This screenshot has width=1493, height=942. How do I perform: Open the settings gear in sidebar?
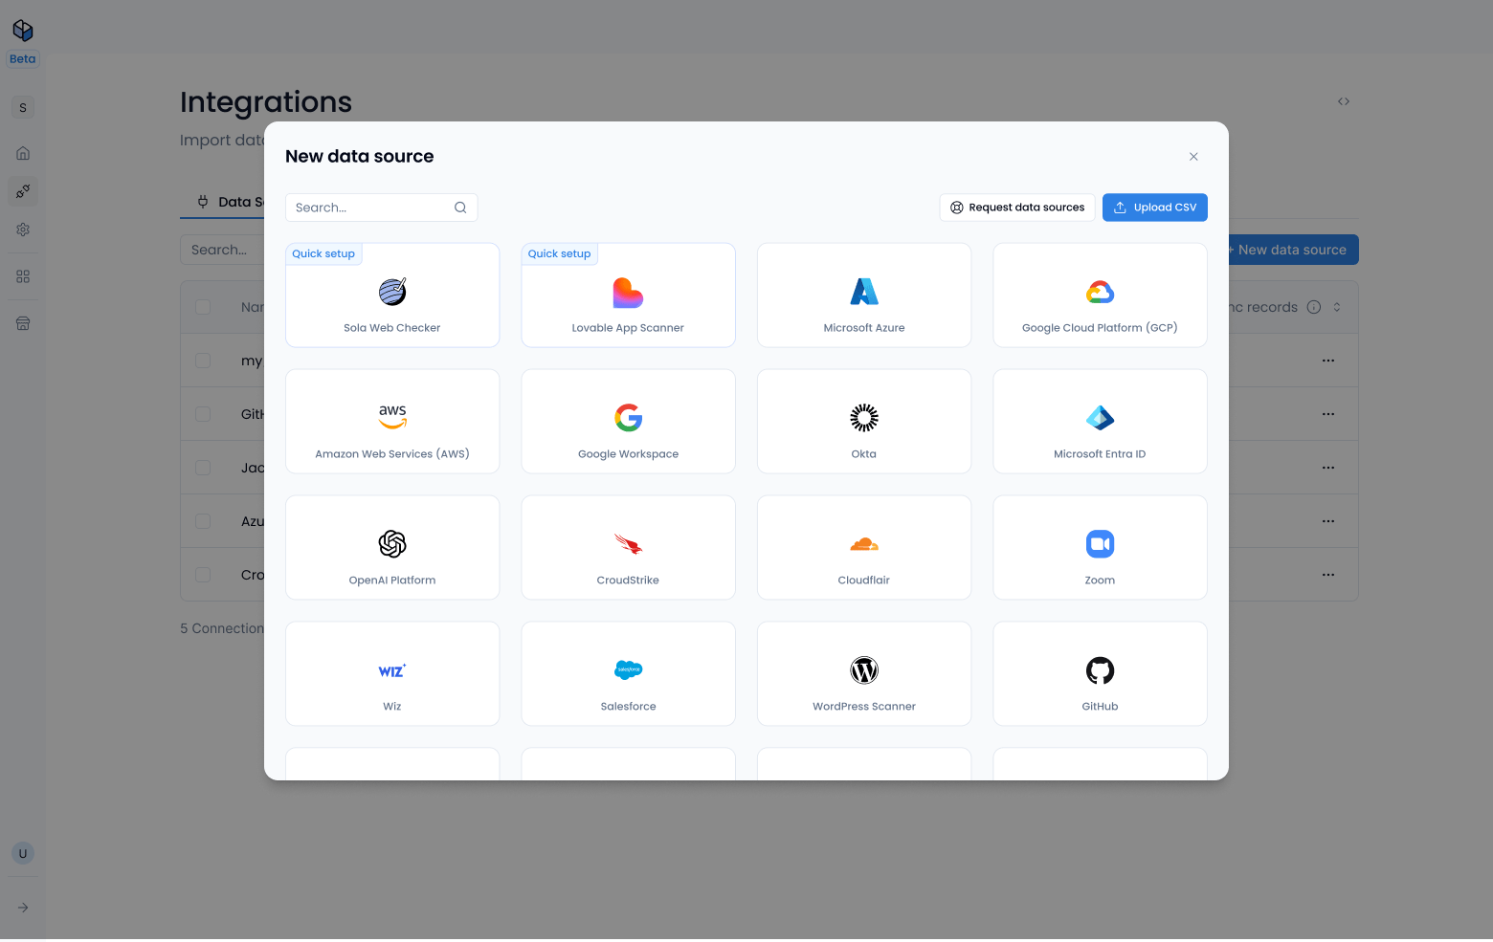point(23,230)
